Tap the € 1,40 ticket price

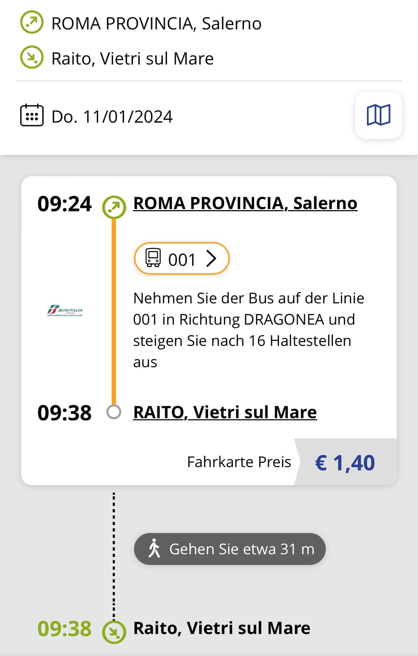(x=345, y=462)
